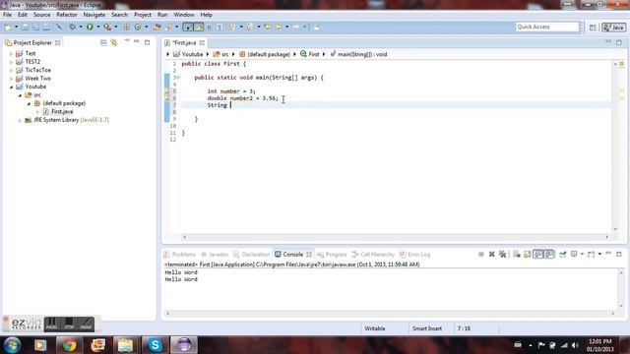The height and width of the screenshot is (354, 630).
Task: Run the program with green Run button
Action: (90, 27)
